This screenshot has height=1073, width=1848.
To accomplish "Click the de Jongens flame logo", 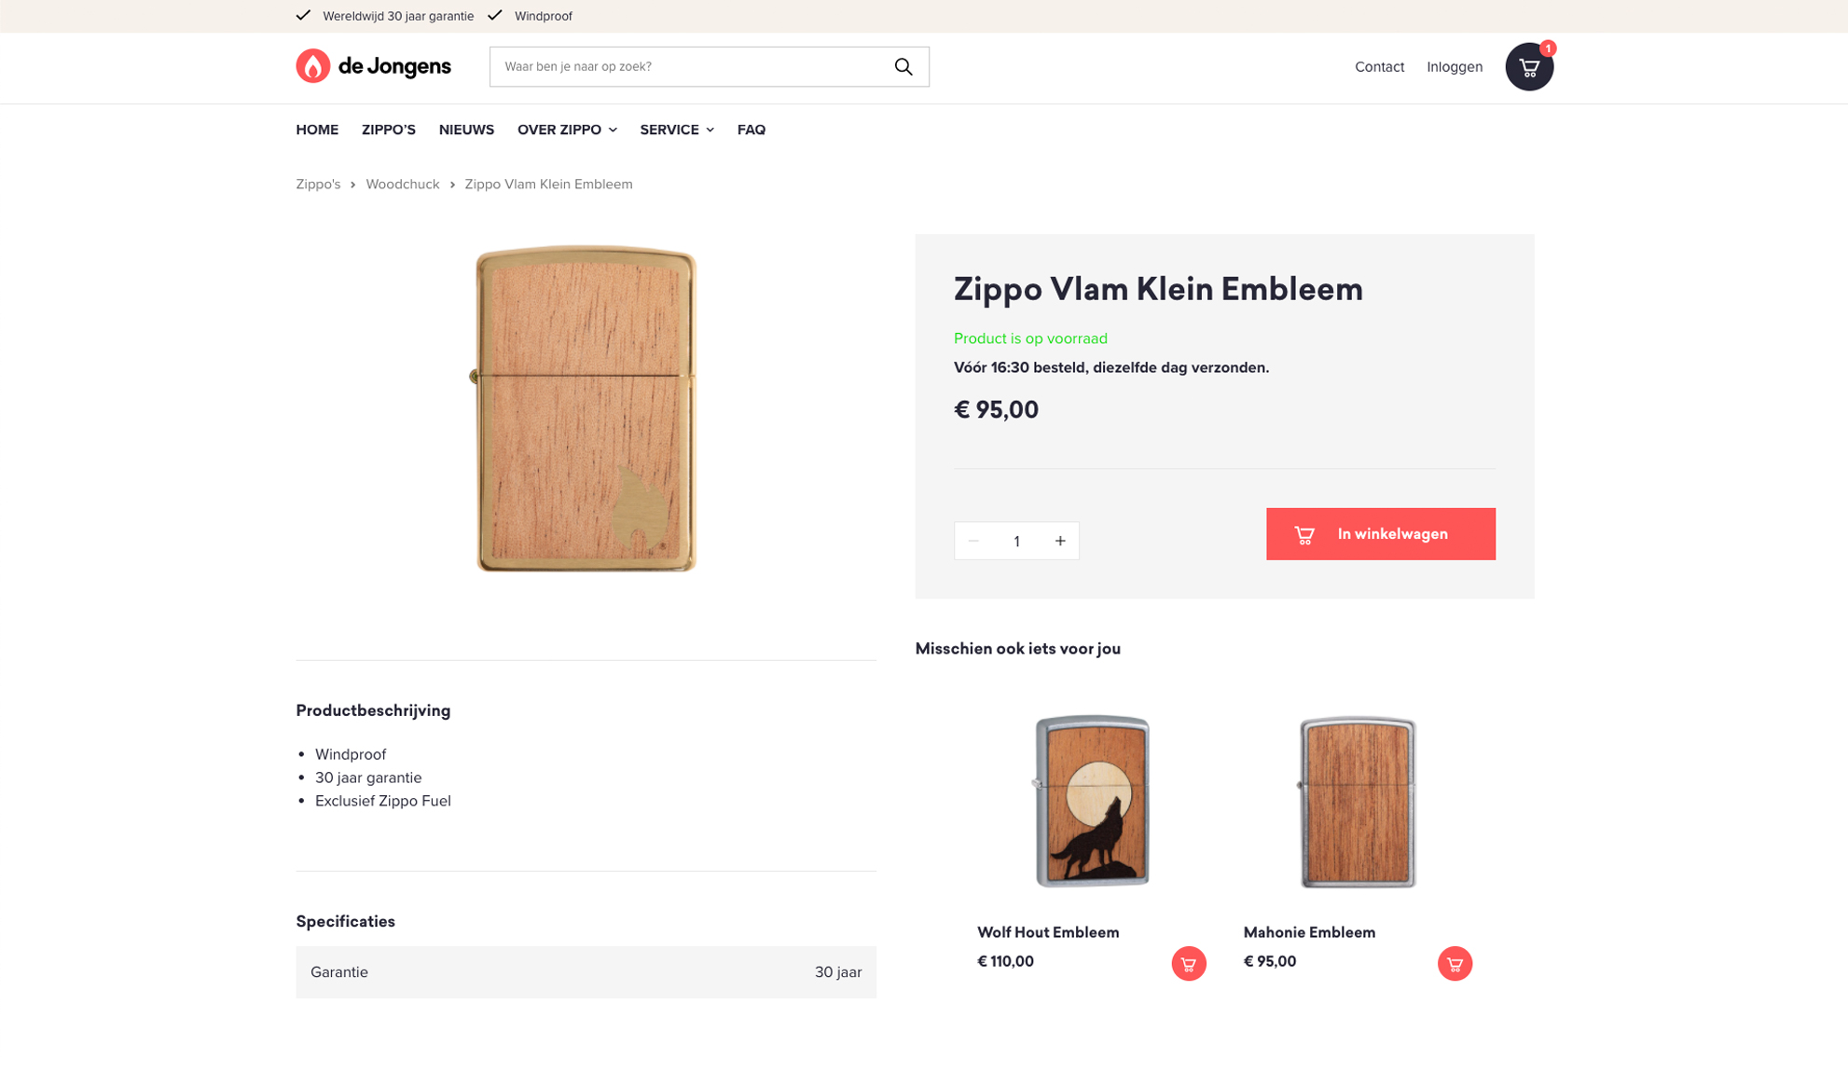I will tap(313, 66).
